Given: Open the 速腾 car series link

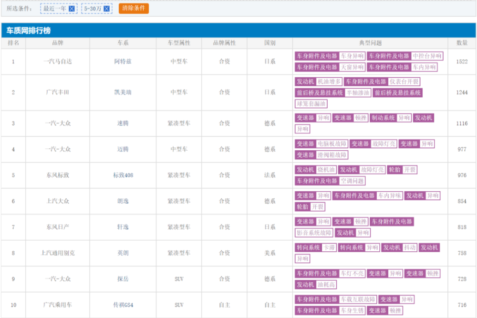Looking at the screenshot, I should [123, 123].
